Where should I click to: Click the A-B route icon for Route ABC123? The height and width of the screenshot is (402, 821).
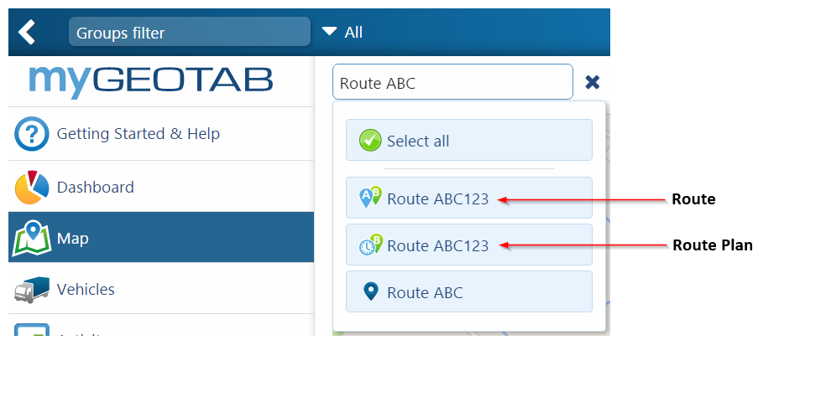370,198
